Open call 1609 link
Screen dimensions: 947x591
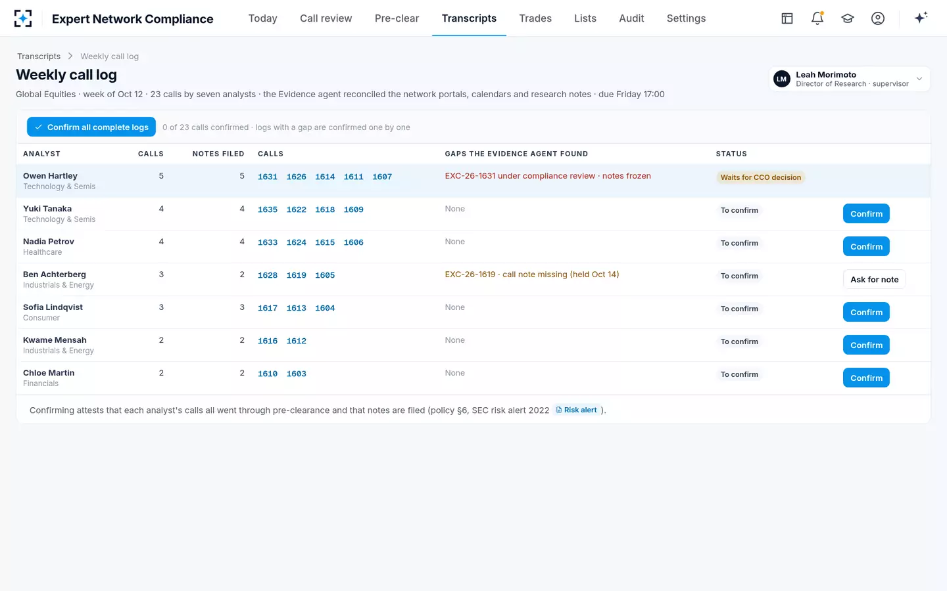354,209
